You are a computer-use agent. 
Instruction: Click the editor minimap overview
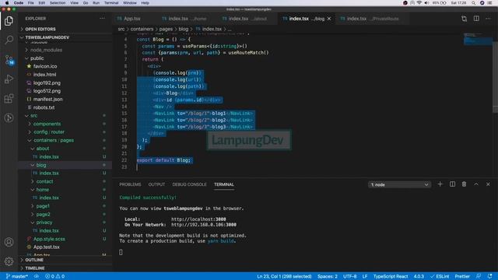point(478,39)
